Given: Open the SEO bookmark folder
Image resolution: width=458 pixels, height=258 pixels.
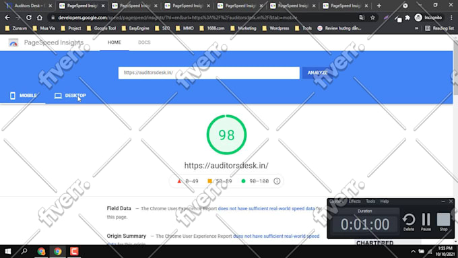Looking at the screenshot, I should pos(162,28).
